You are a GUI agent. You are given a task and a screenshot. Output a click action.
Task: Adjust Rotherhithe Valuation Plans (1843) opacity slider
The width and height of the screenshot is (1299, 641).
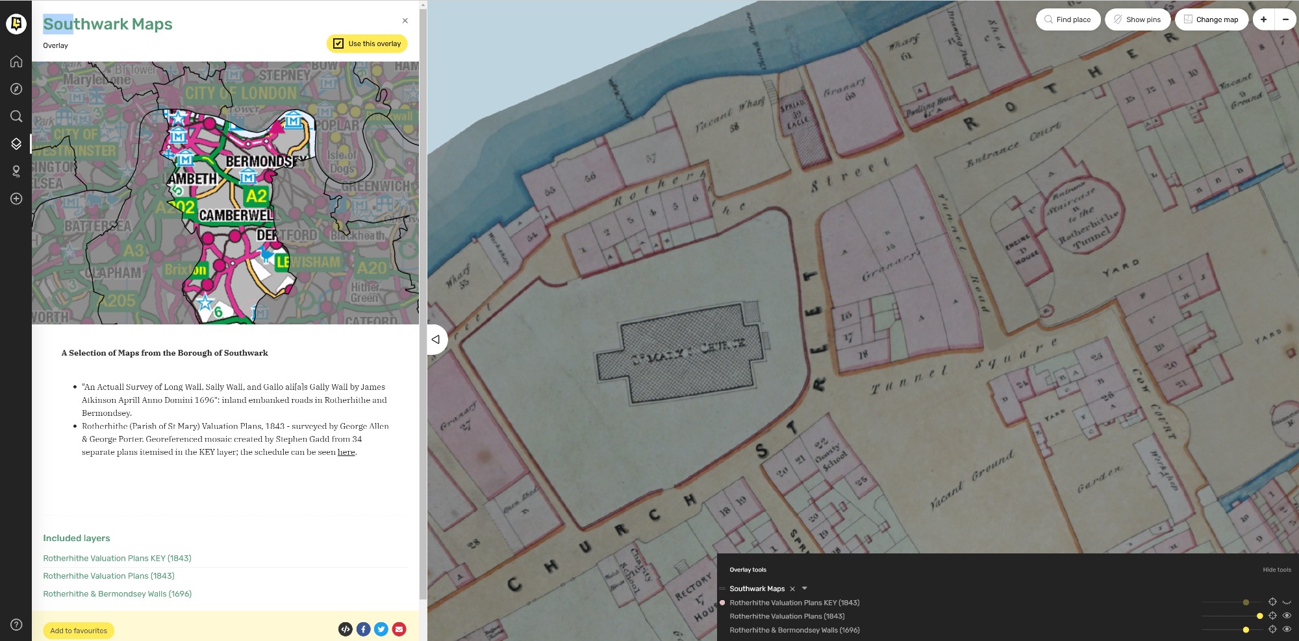[1259, 616]
